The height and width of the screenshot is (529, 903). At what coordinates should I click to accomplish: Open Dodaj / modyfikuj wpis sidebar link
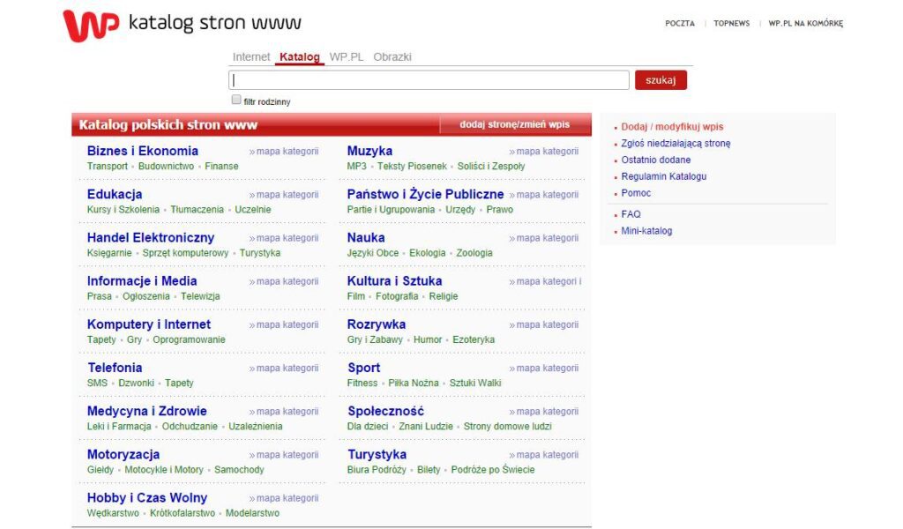point(672,127)
